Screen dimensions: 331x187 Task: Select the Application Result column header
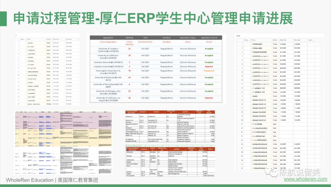209,38
